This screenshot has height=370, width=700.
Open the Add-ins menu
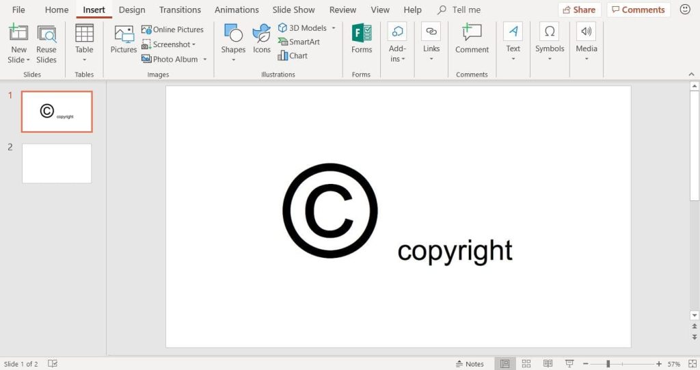(397, 43)
